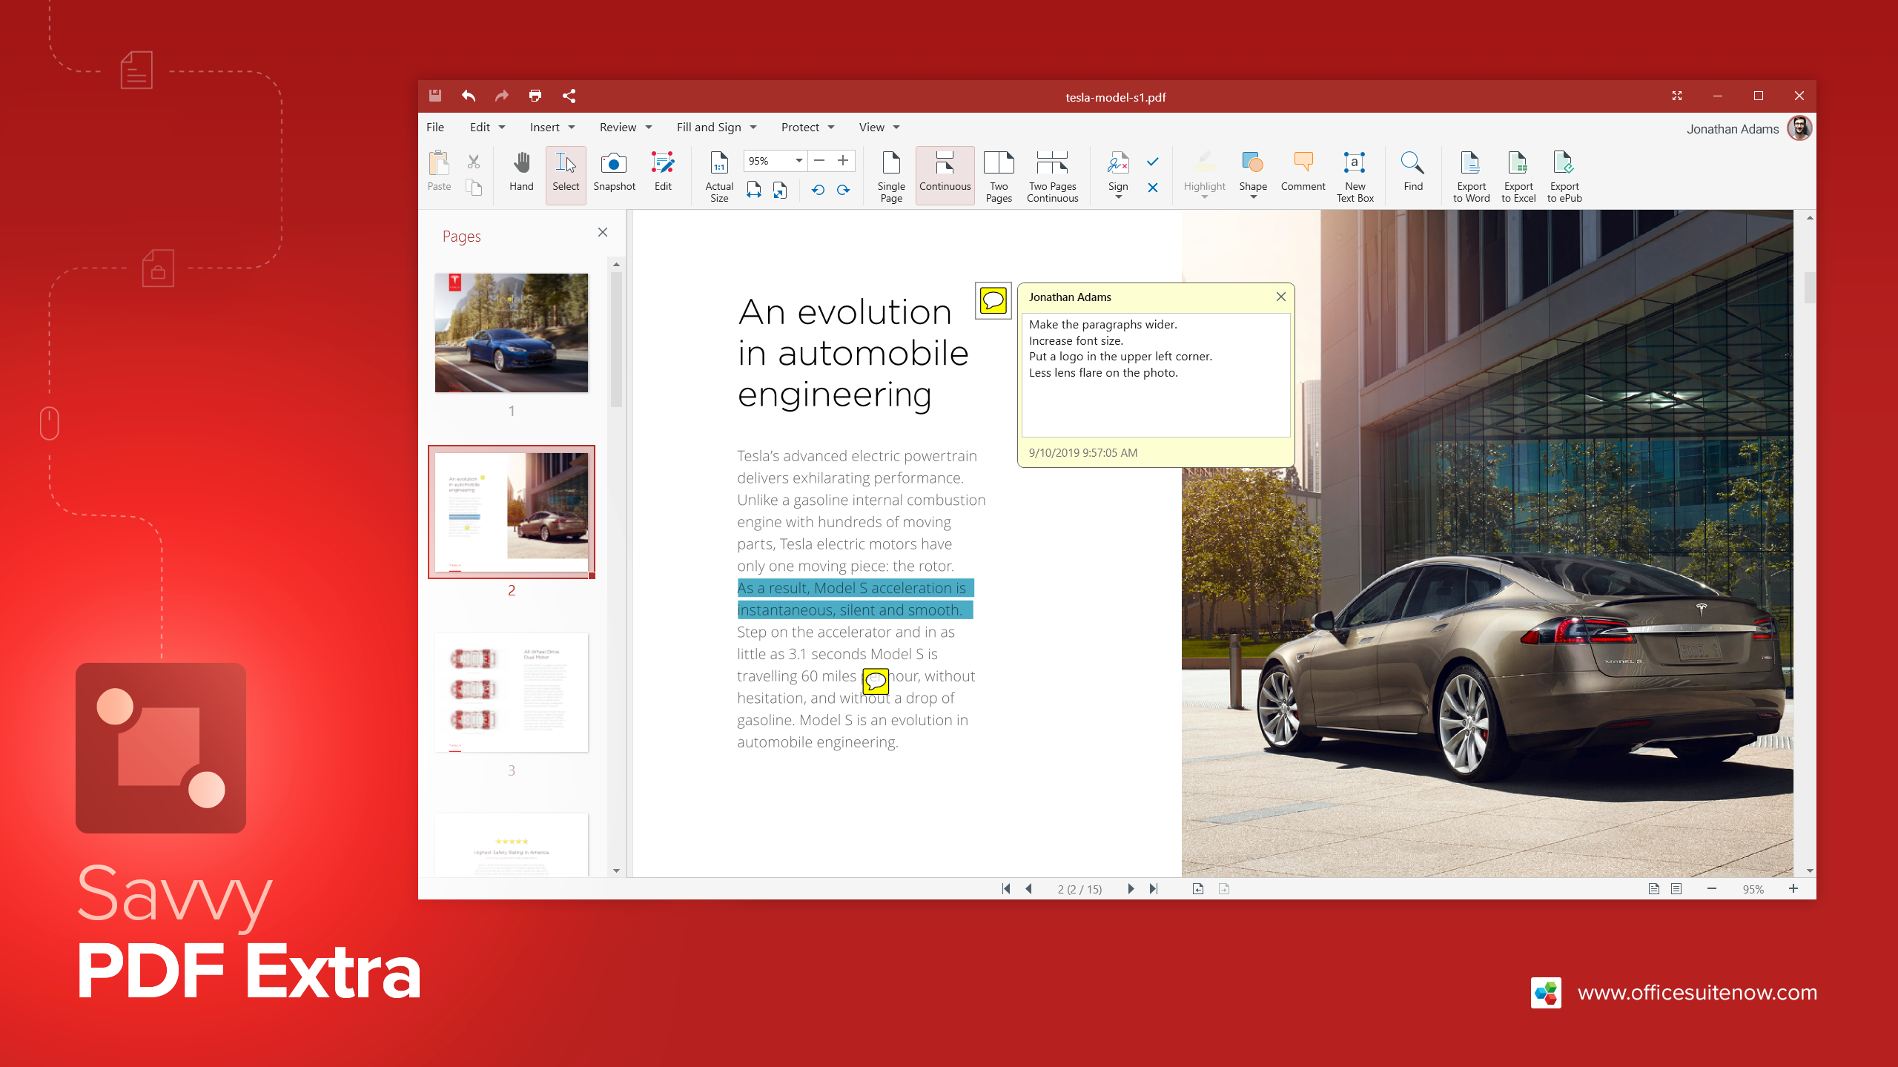
Task: Rotate the page clockwise
Action: 843,190
